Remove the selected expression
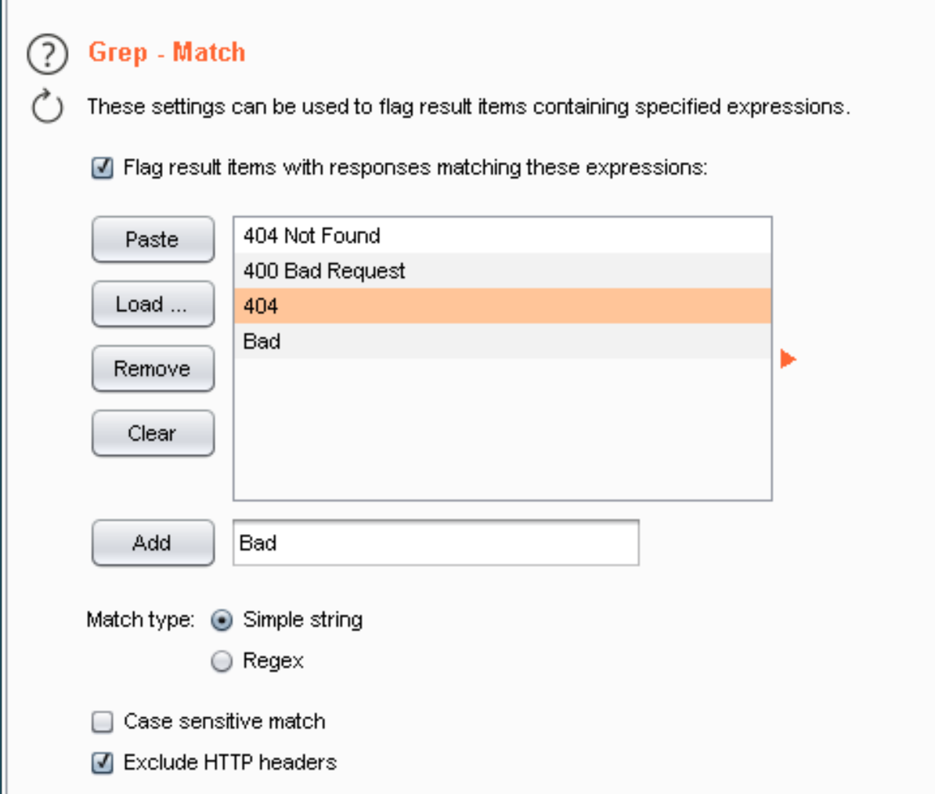The width and height of the screenshot is (935, 794). tap(153, 368)
